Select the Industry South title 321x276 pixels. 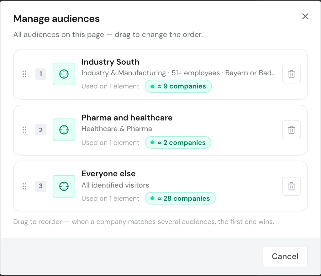click(110, 62)
